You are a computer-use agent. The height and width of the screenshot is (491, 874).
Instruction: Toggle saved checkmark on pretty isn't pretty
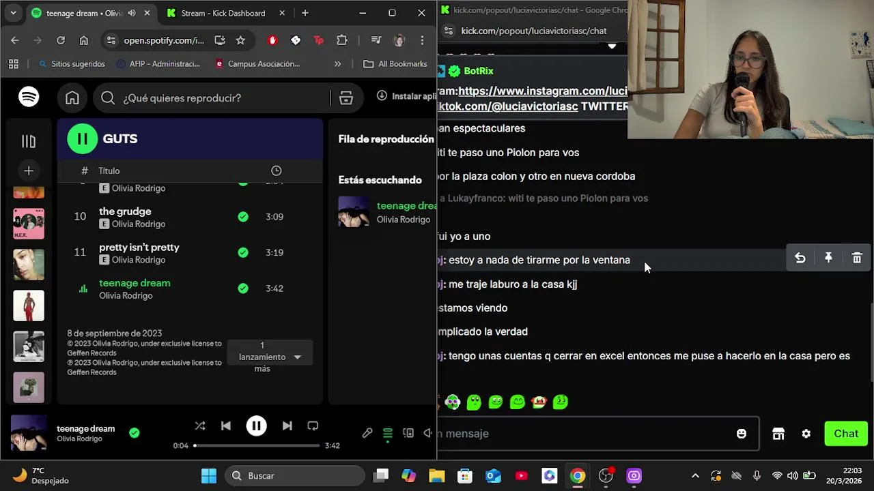[x=243, y=252]
